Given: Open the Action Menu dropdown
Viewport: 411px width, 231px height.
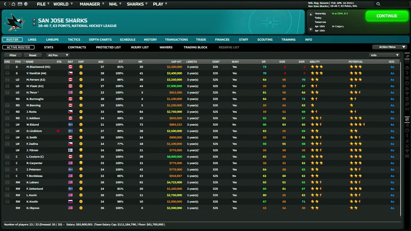Looking at the screenshot, I should click(x=389, y=47).
